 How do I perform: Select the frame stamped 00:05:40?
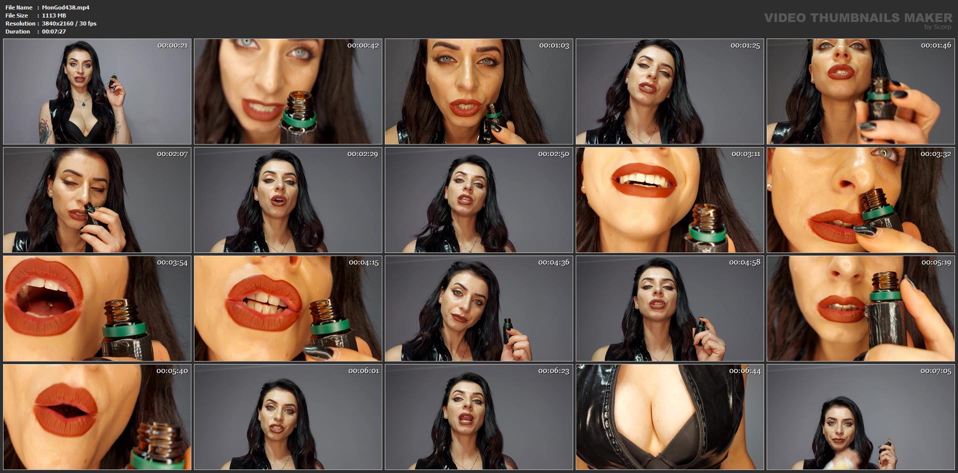[x=97, y=417]
